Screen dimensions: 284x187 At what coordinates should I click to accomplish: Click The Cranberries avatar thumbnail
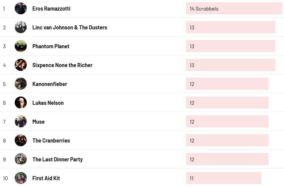21,140
